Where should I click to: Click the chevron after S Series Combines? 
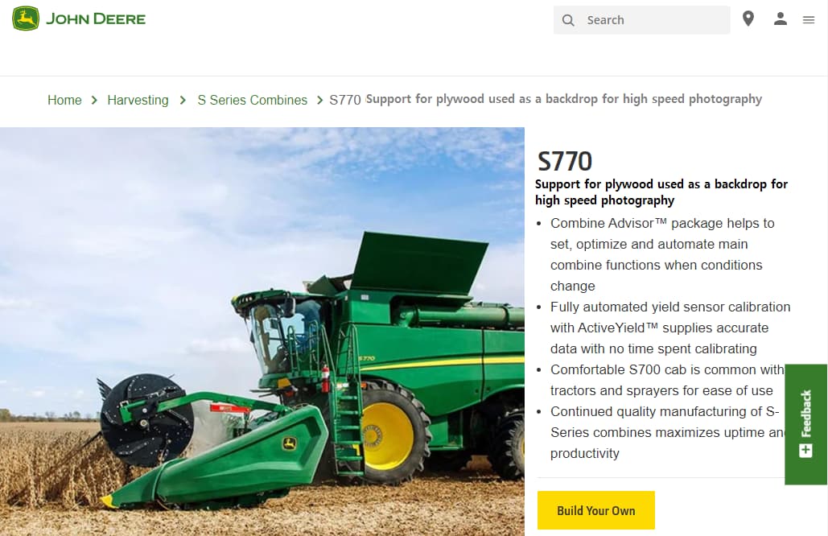319,100
